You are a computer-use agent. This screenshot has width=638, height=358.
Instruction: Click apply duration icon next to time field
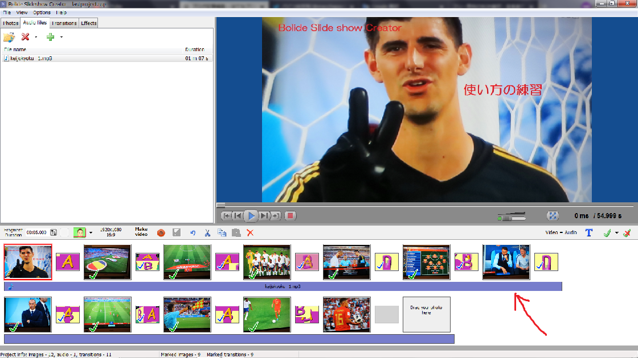click(x=54, y=232)
